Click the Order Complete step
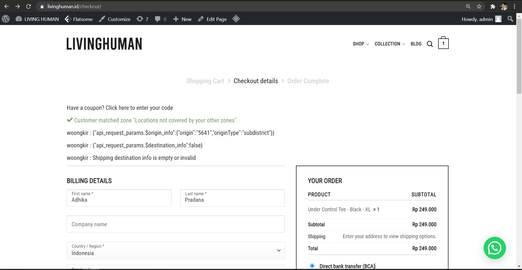 pos(308,81)
